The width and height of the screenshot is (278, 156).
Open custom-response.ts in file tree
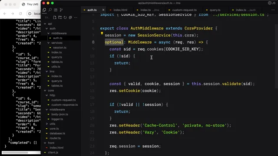tap(65, 105)
